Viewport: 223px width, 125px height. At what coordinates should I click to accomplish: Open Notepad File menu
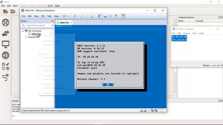[174, 33]
